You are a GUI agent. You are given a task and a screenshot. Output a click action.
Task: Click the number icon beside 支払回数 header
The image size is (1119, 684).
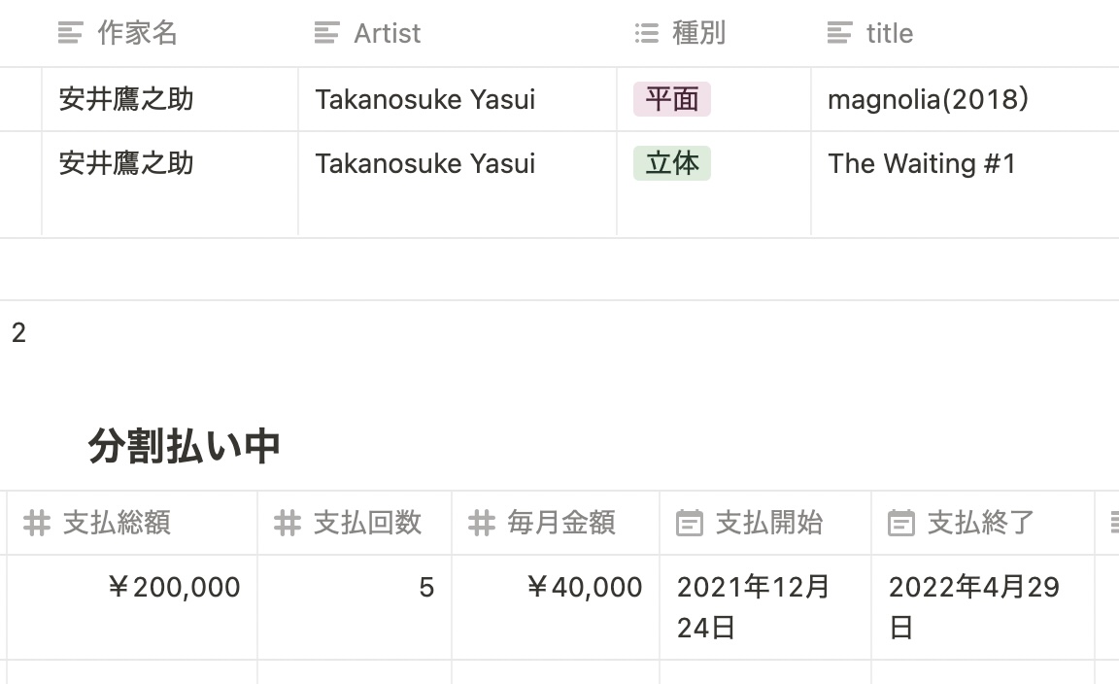pyautogui.click(x=287, y=523)
